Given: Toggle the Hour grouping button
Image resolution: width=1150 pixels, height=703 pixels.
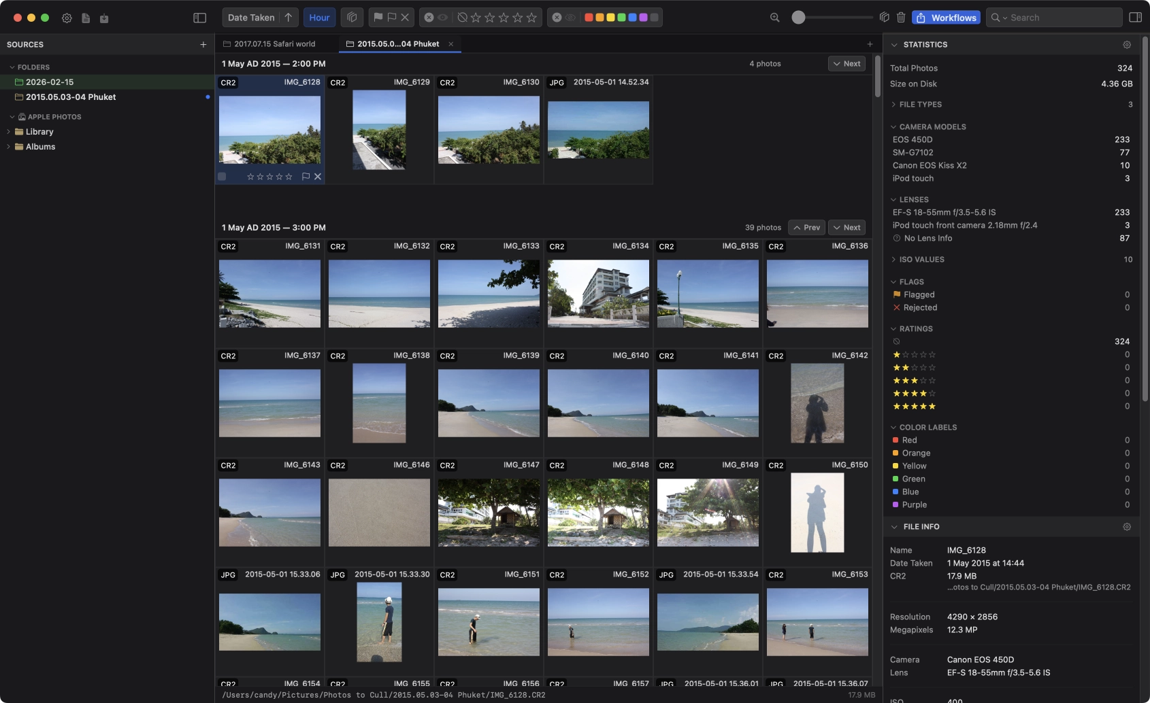Looking at the screenshot, I should click(319, 18).
